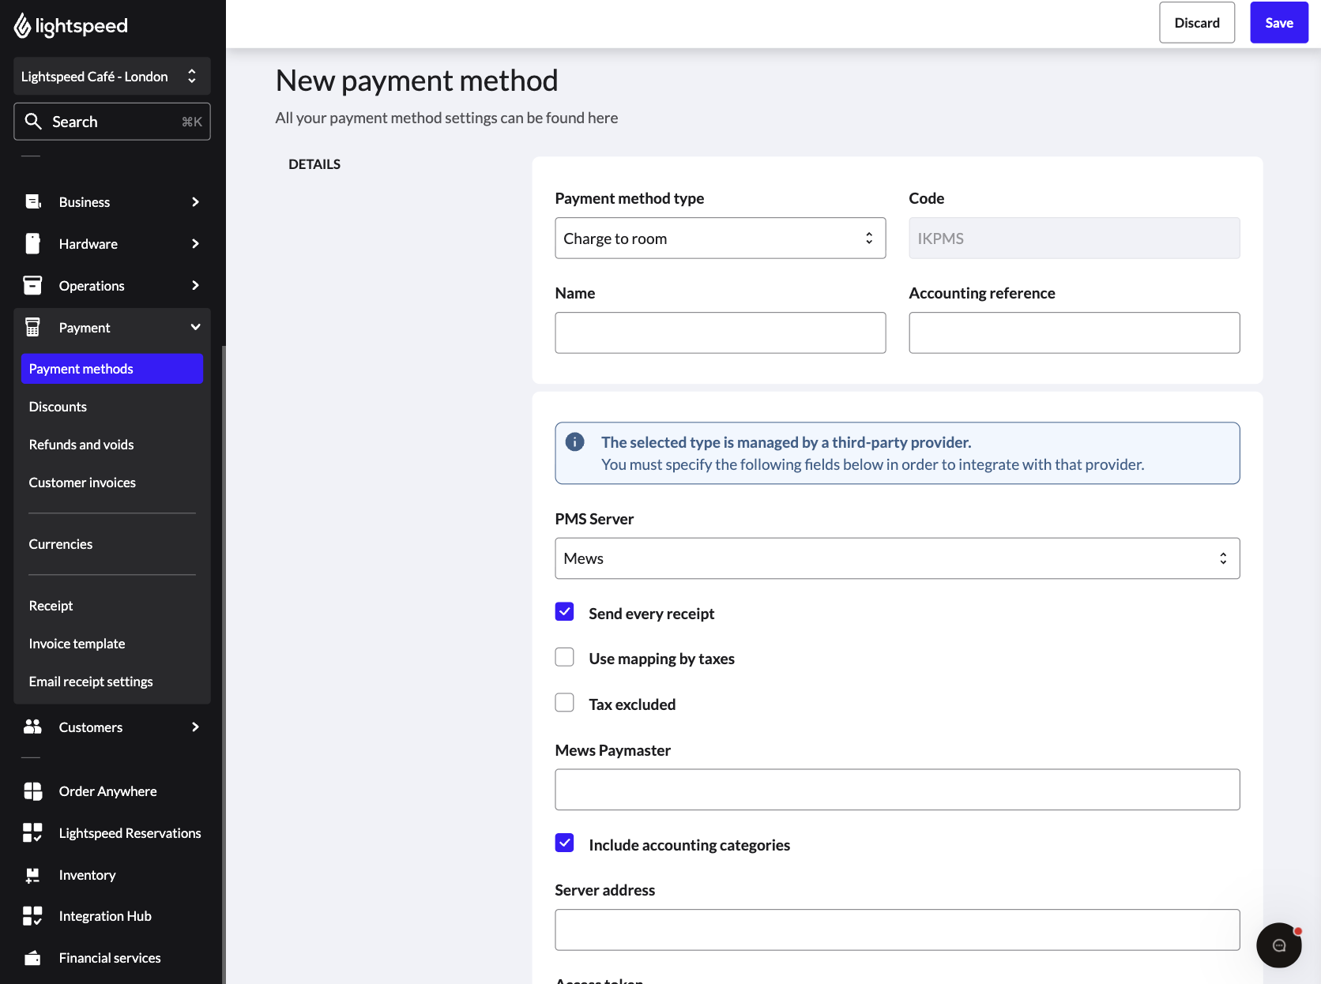Click the Mews Paymaster field
The height and width of the screenshot is (984, 1321).
click(897, 789)
